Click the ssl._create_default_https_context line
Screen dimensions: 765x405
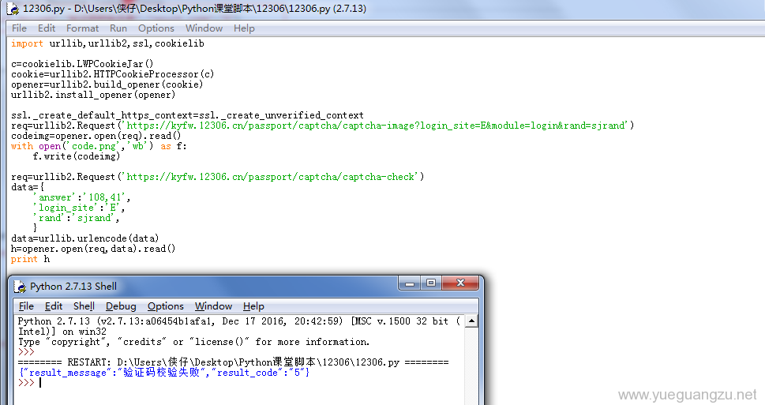pyautogui.click(x=187, y=115)
